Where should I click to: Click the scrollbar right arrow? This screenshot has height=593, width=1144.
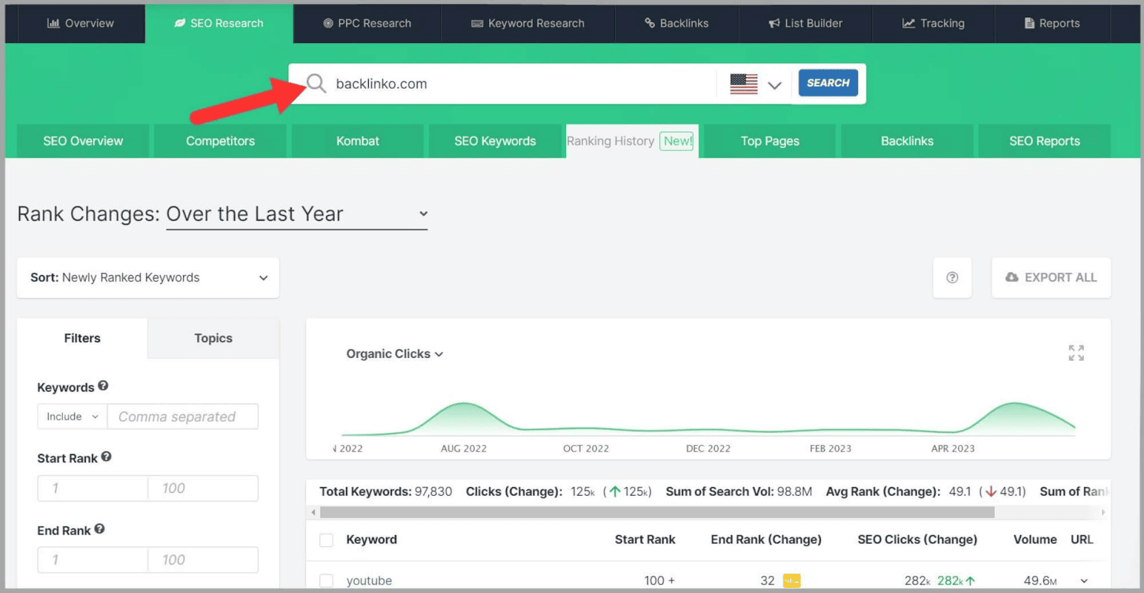click(1103, 512)
